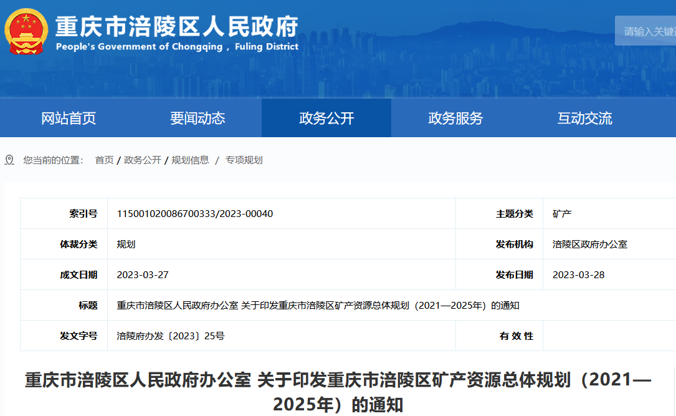This screenshot has width=676, height=416.
Task: Click the document number 涪陵府办发〔2023〕25号
Action: coord(171,336)
